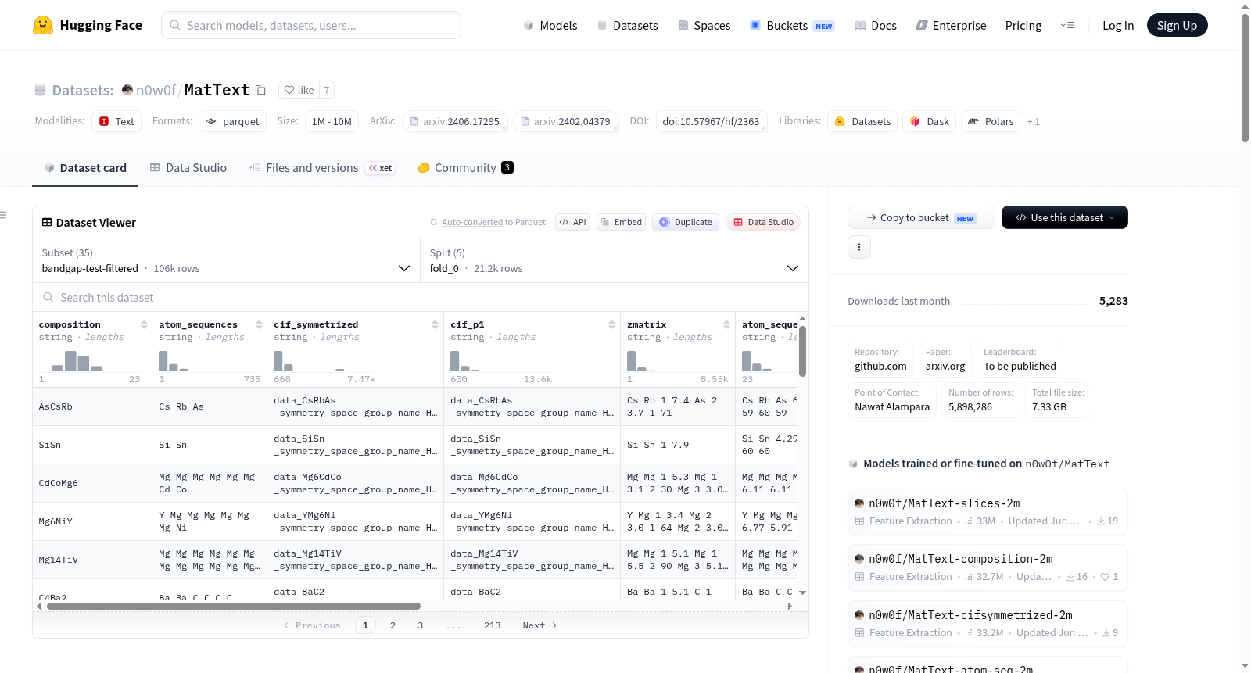The width and height of the screenshot is (1251, 673).
Task: Open the n0w0f/MatText-composition-2m model card
Action: 988,567
